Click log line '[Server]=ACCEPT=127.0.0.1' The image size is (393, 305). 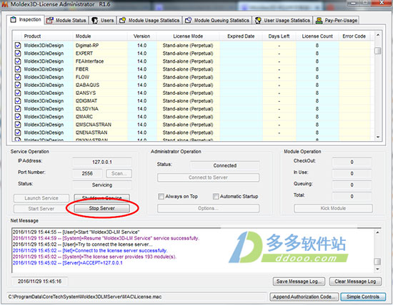(x=67, y=263)
